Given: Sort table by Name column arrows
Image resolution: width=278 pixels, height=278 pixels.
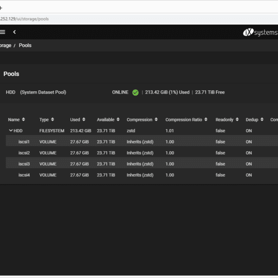Looking at the screenshot, I should tap(23, 119).
